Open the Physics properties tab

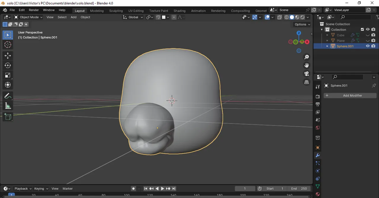click(x=318, y=171)
